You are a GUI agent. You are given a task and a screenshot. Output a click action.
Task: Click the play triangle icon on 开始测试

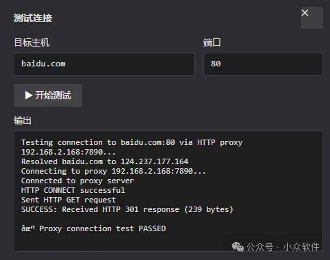pyautogui.click(x=28, y=95)
